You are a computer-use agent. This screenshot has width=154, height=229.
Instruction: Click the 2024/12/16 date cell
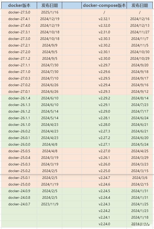[x=140, y=19]
